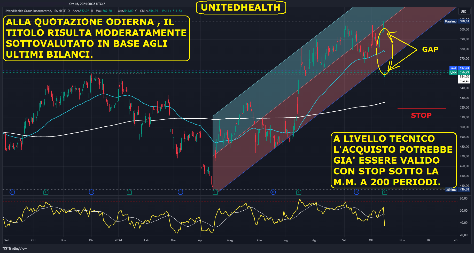Click the Apr label on the time axis
Screen dimensions: 474x253
point(200,240)
